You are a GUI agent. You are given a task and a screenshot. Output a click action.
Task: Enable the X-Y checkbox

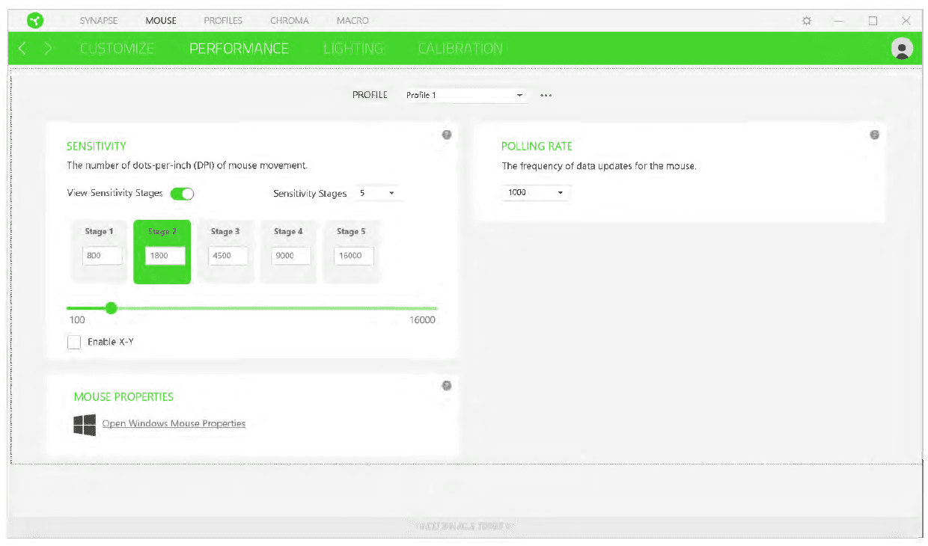click(x=74, y=343)
